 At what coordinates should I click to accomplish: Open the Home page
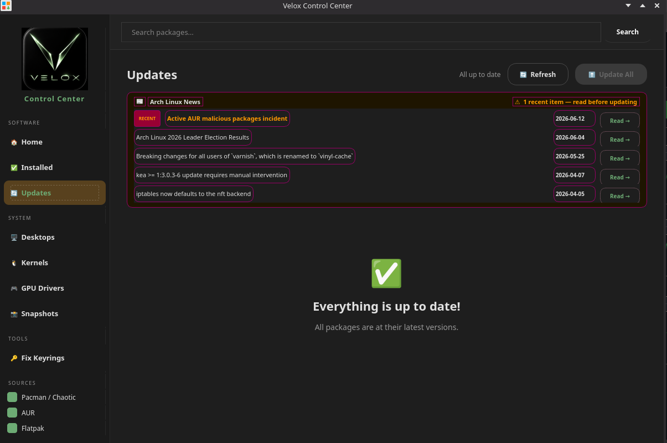[x=54, y=142]
